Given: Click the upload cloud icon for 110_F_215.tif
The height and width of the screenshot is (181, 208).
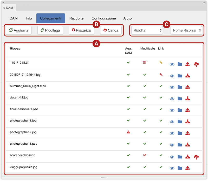Looking at the screenshot, I should 197,65.
